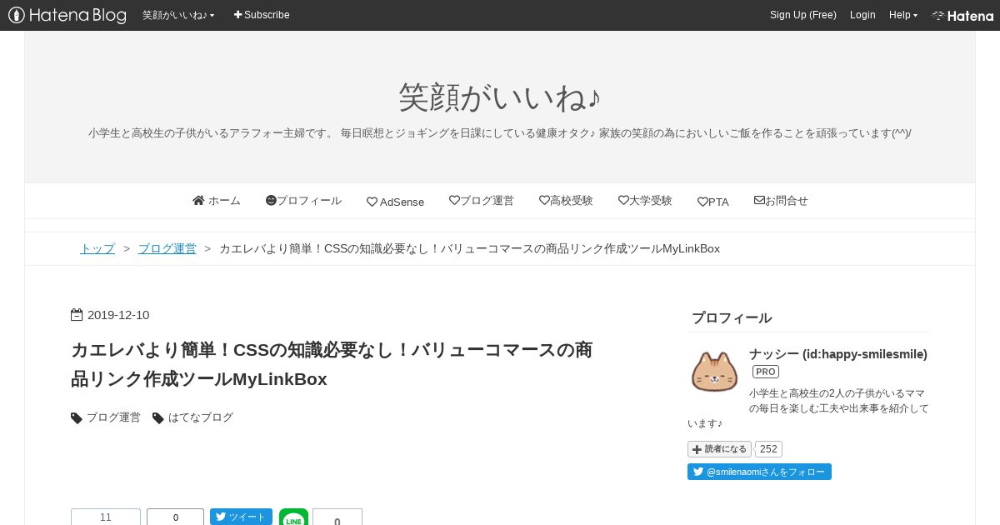
Task: Open 大学受験 in the navigation menu
Action: click(645, 201)
